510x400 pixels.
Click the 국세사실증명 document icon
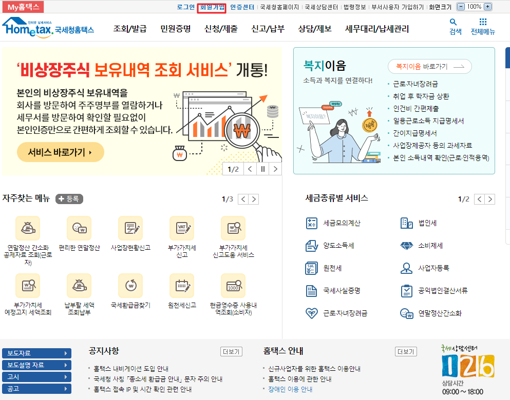pos(312,291)
